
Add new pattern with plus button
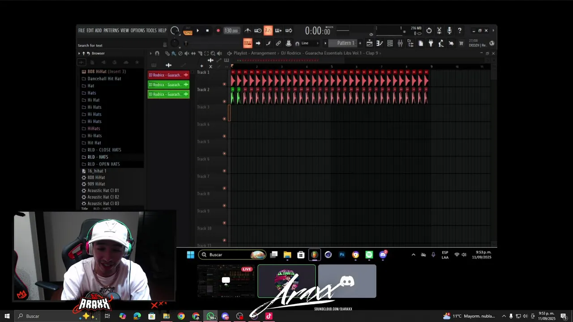[x=360, y=43]
